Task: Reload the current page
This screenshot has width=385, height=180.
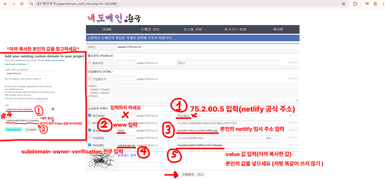Action: pos(21,4)
